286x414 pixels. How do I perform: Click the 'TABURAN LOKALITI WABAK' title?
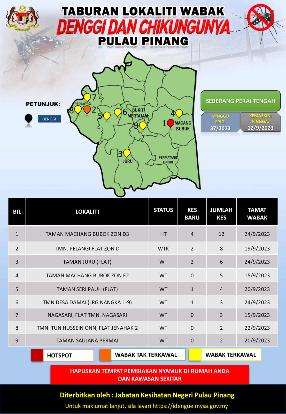(143, 11)
